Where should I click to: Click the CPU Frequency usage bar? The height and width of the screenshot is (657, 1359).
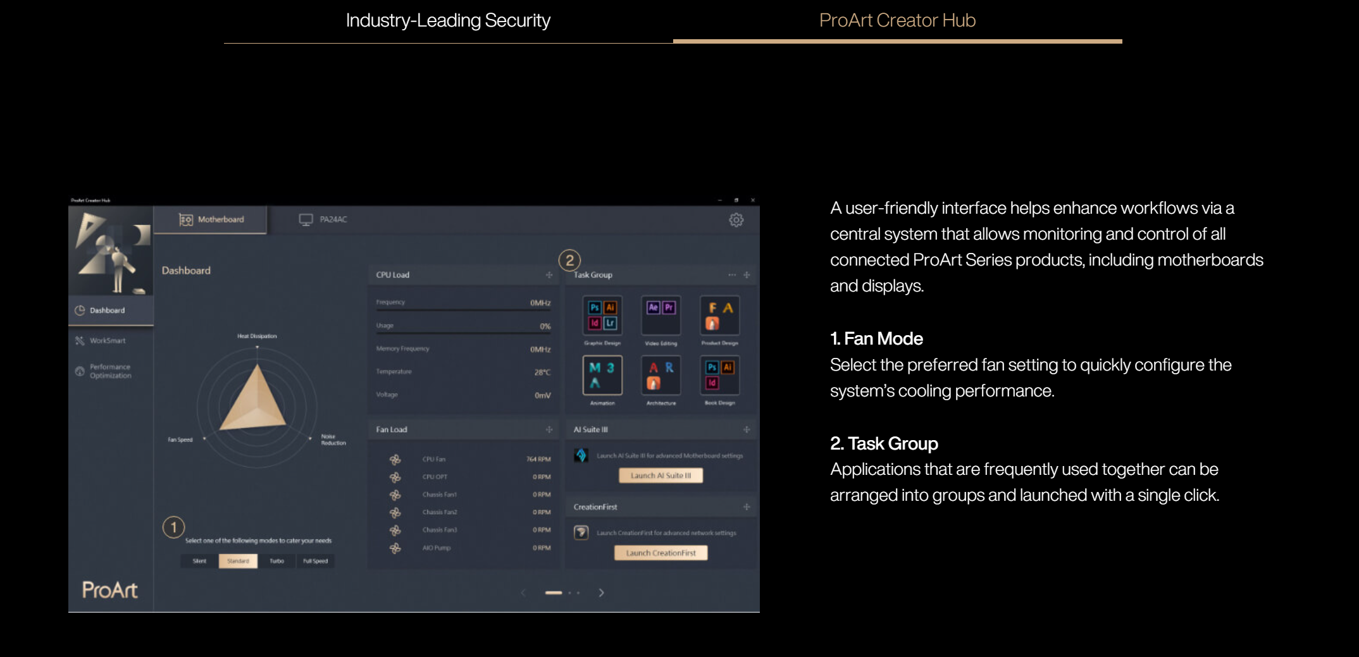click(463, 310)
